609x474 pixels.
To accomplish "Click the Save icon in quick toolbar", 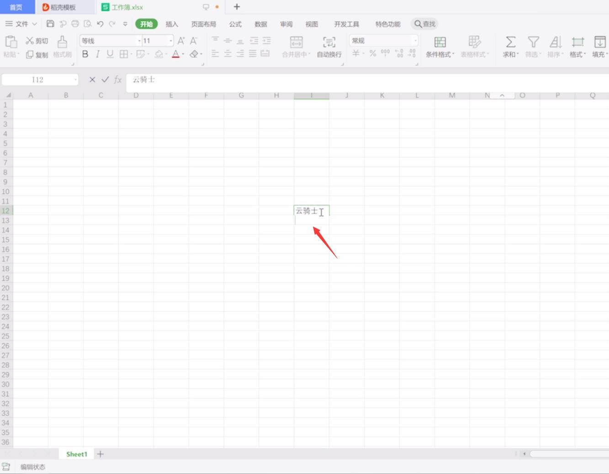I will tap(50, 24).
